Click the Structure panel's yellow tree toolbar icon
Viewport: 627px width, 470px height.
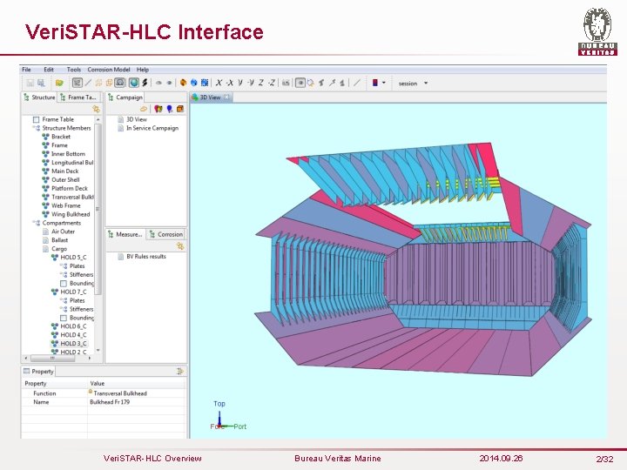pyautogui.click(x=96, y=109)
